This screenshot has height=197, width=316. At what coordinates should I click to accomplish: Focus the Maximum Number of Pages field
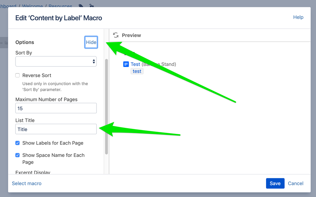point(56,108)
